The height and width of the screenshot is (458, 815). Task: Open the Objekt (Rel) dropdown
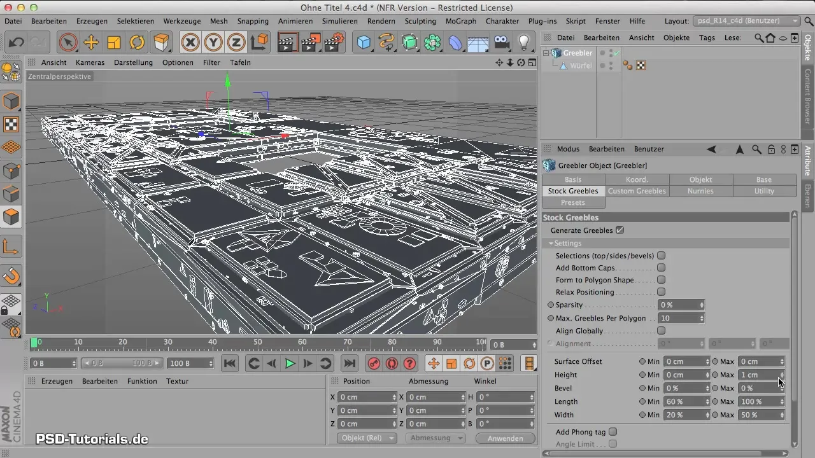click(x=366, y=438)
